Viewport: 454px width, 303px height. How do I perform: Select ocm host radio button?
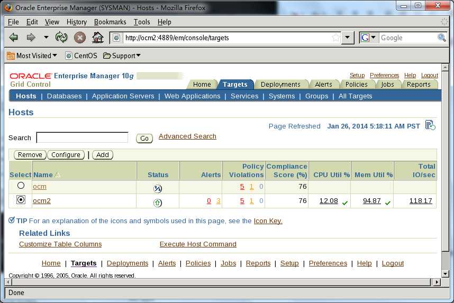coord(21,186)
